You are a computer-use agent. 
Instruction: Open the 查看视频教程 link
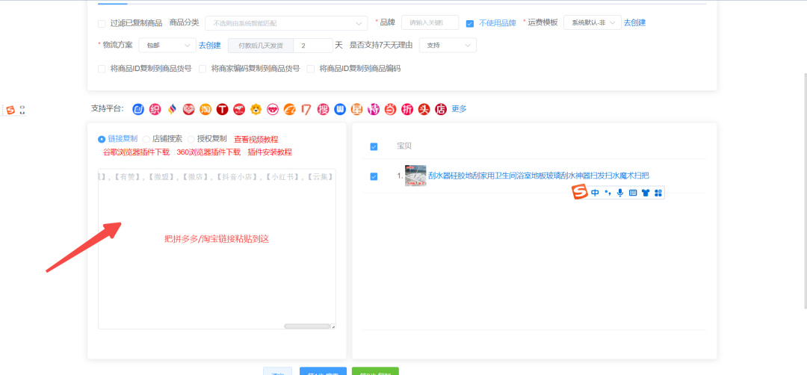[x=256, y=139]
